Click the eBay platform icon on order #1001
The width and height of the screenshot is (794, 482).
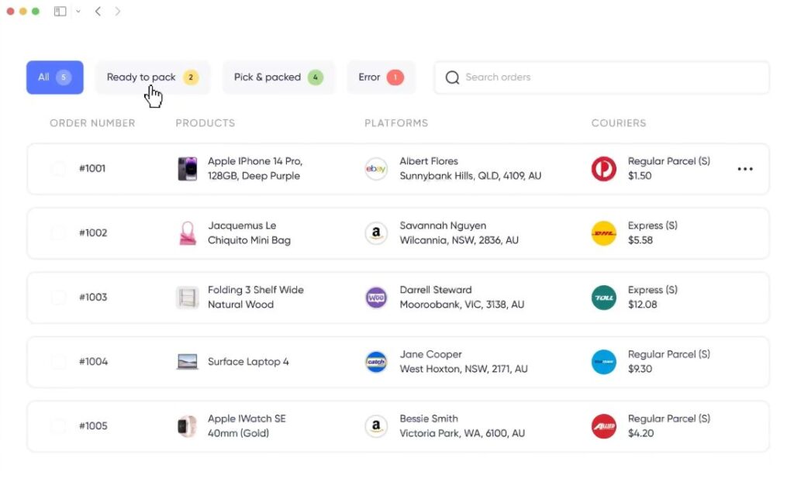tap(376, 169)
